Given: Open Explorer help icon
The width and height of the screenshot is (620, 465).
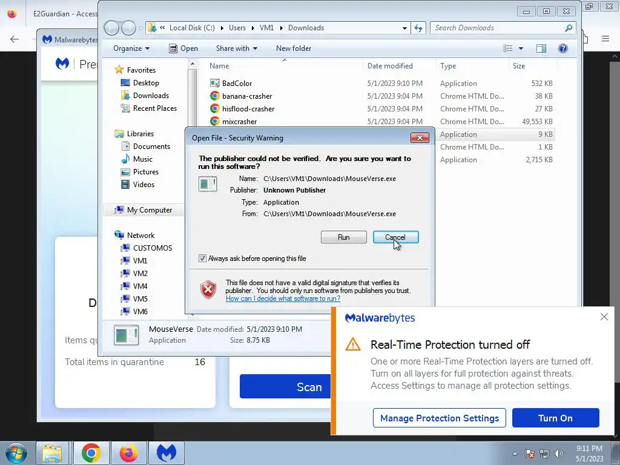Looking at the screenshot, I should [562, 48].
